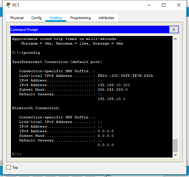Minimize the PC1 window
Image resolution: width=189 pixels, height=177 pixels.
pyautogui.click(x=149, y=5)
